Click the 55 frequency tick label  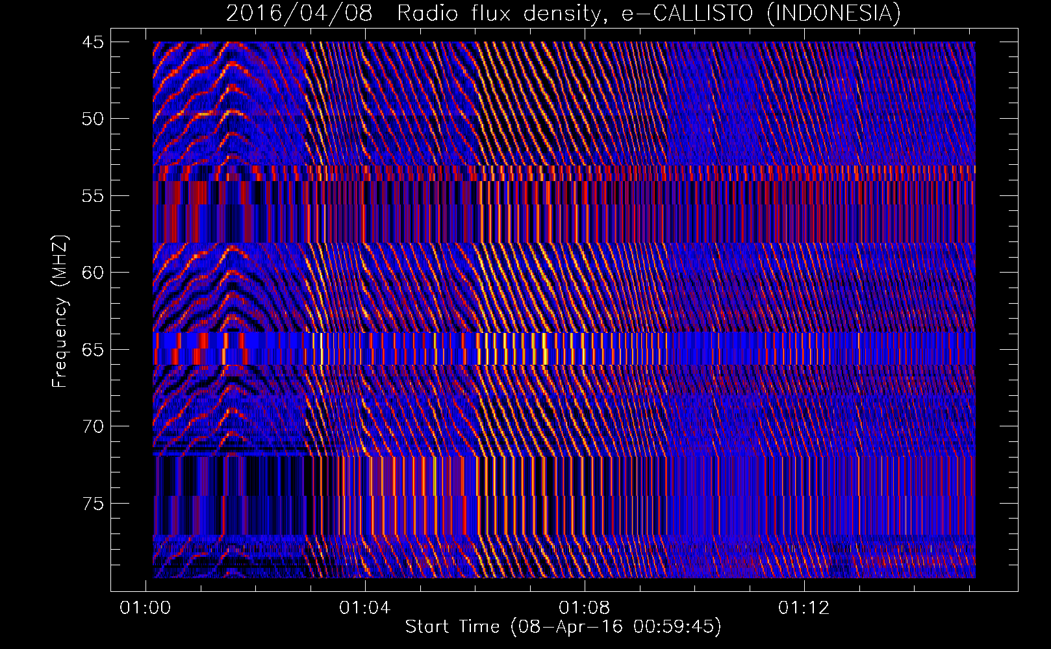(92, 196)
